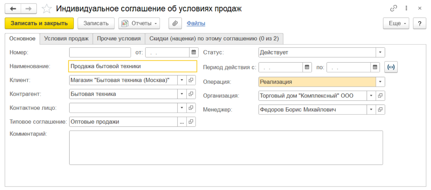This screenshot has width=431, height=190.
Task: Open the Отчеты dropdown menu
Action: 139,23
